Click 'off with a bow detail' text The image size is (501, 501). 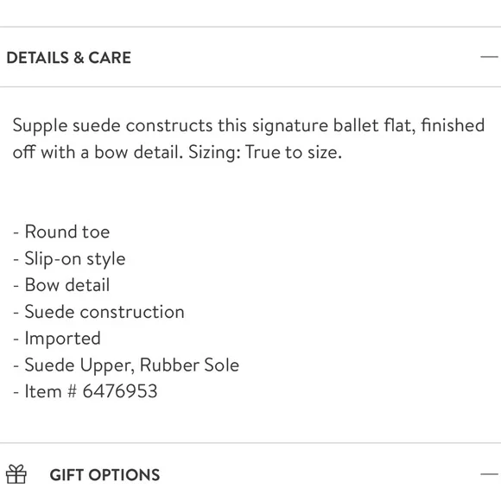(x=98, y=152)
